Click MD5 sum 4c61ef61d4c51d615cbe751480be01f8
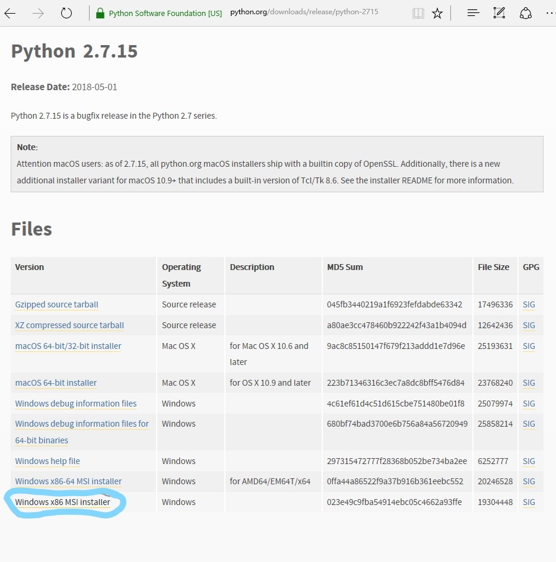 click(x=395, y=404)
